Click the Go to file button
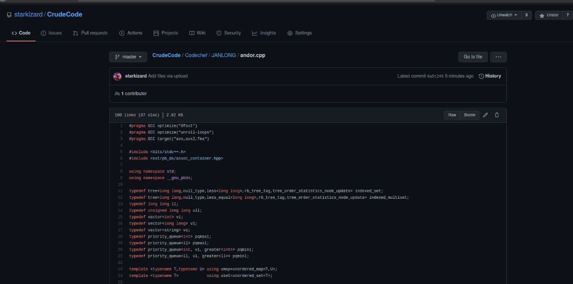Screen dimensions: 573x284 tap(473, 57)
